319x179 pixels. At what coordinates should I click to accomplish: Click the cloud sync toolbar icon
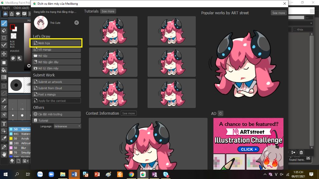click(5, 14)
